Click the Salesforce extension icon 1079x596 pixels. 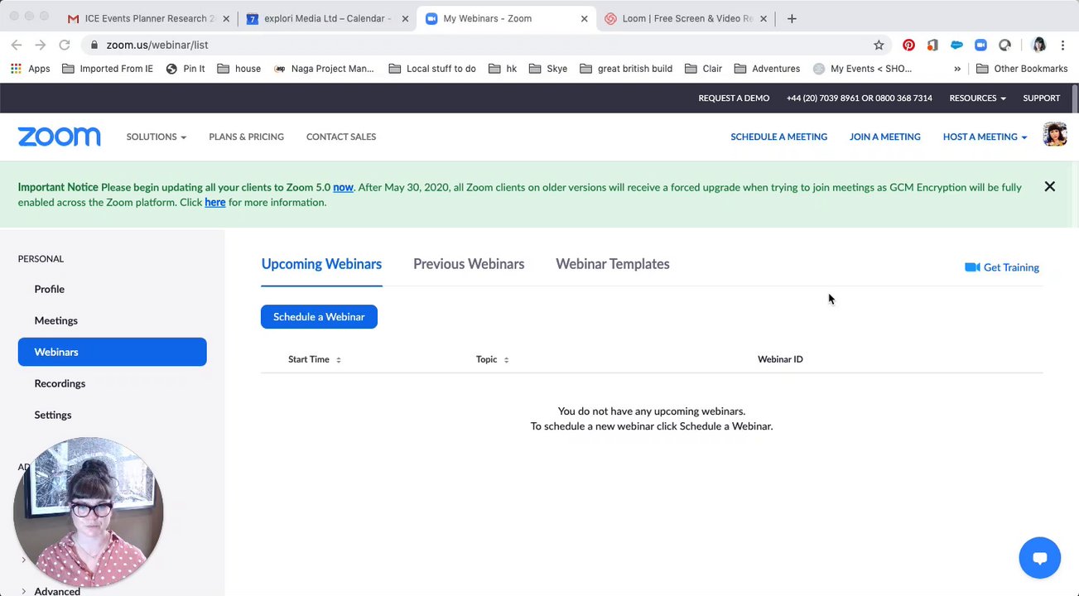(x=956, y=45)
